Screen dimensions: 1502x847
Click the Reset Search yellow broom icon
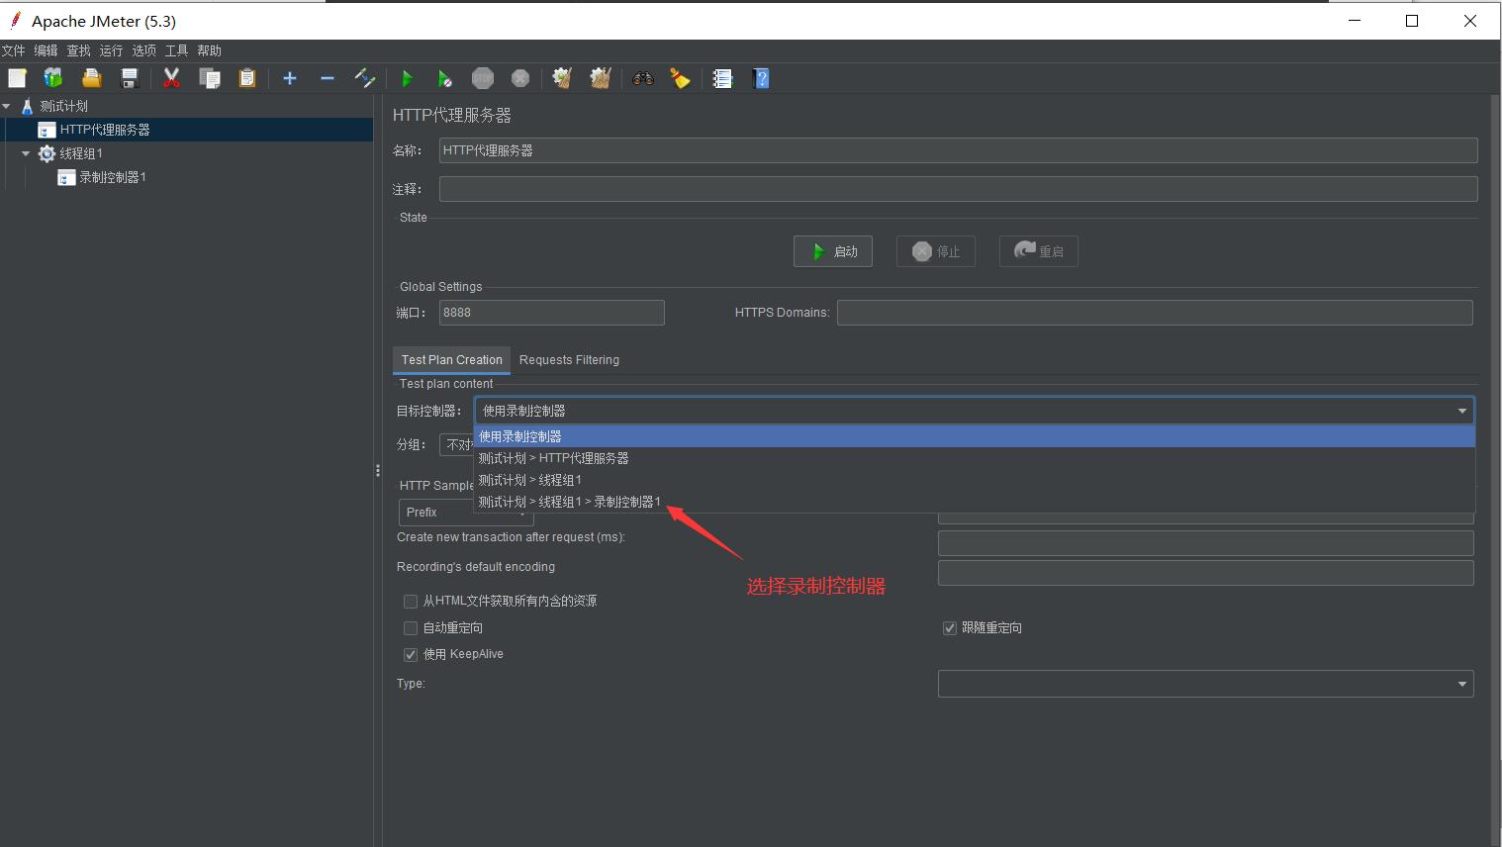[681, 78]
